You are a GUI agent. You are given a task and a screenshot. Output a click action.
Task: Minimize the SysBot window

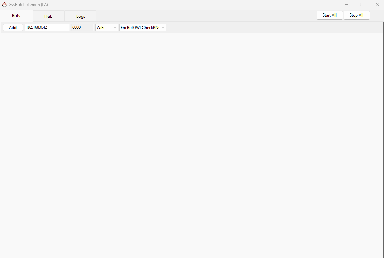[x=347, y=4]
